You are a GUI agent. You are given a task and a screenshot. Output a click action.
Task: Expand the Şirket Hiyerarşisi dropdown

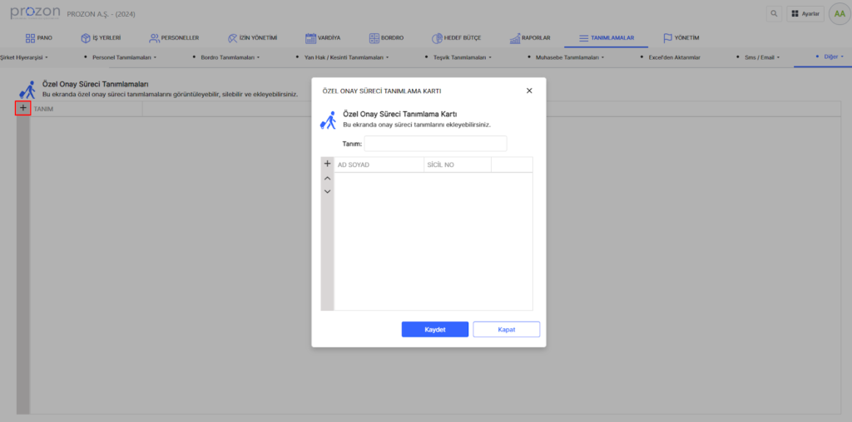24,57
